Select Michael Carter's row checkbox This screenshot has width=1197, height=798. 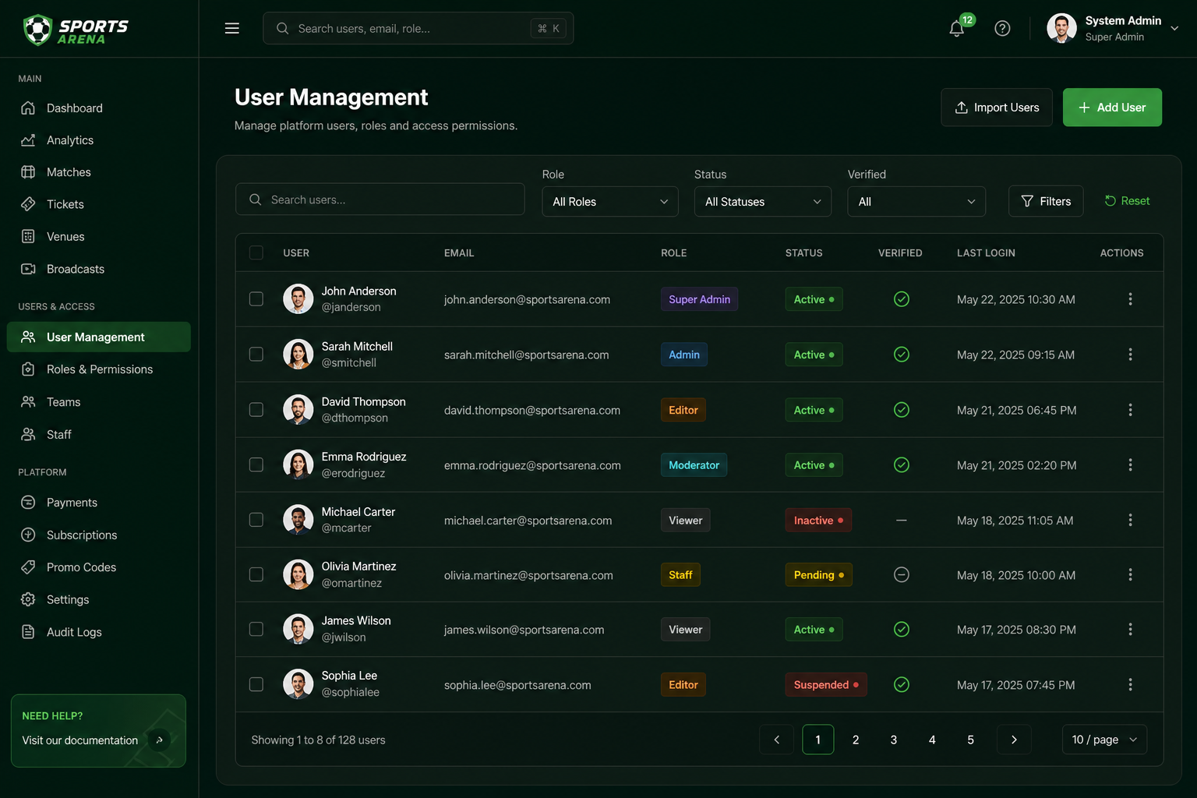pyautogui.click(x=256, y=520)
